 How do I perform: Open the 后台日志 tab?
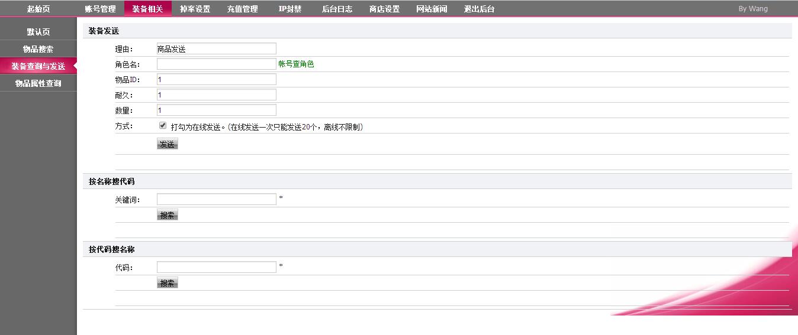point(337,9)
